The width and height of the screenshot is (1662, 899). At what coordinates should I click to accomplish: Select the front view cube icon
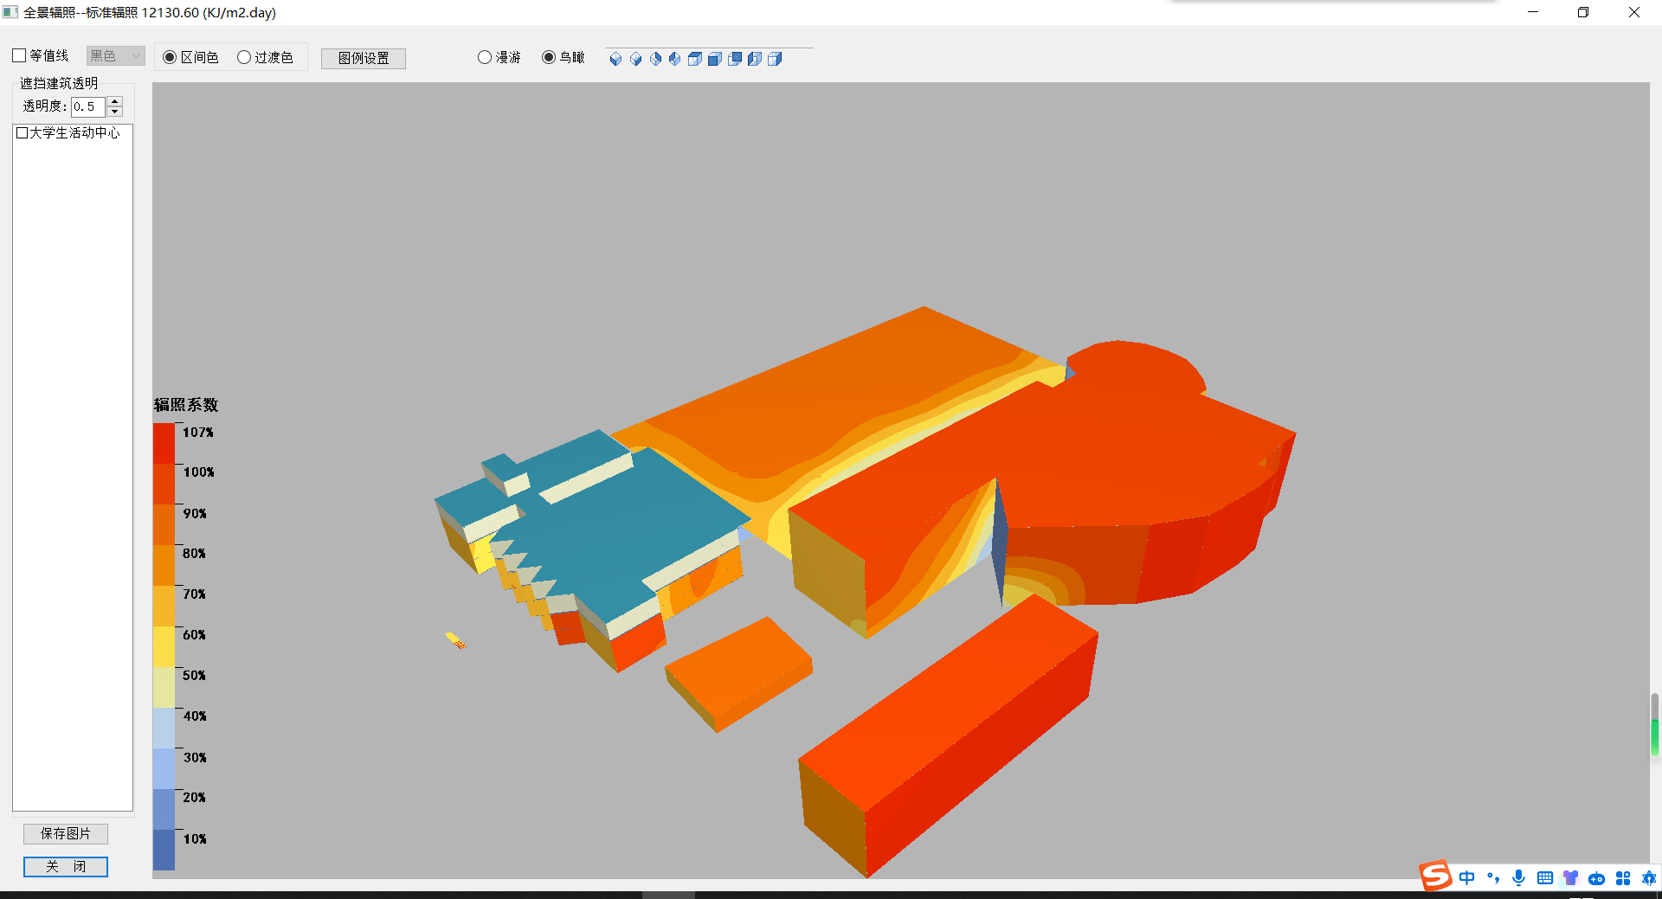pos(715,59)
